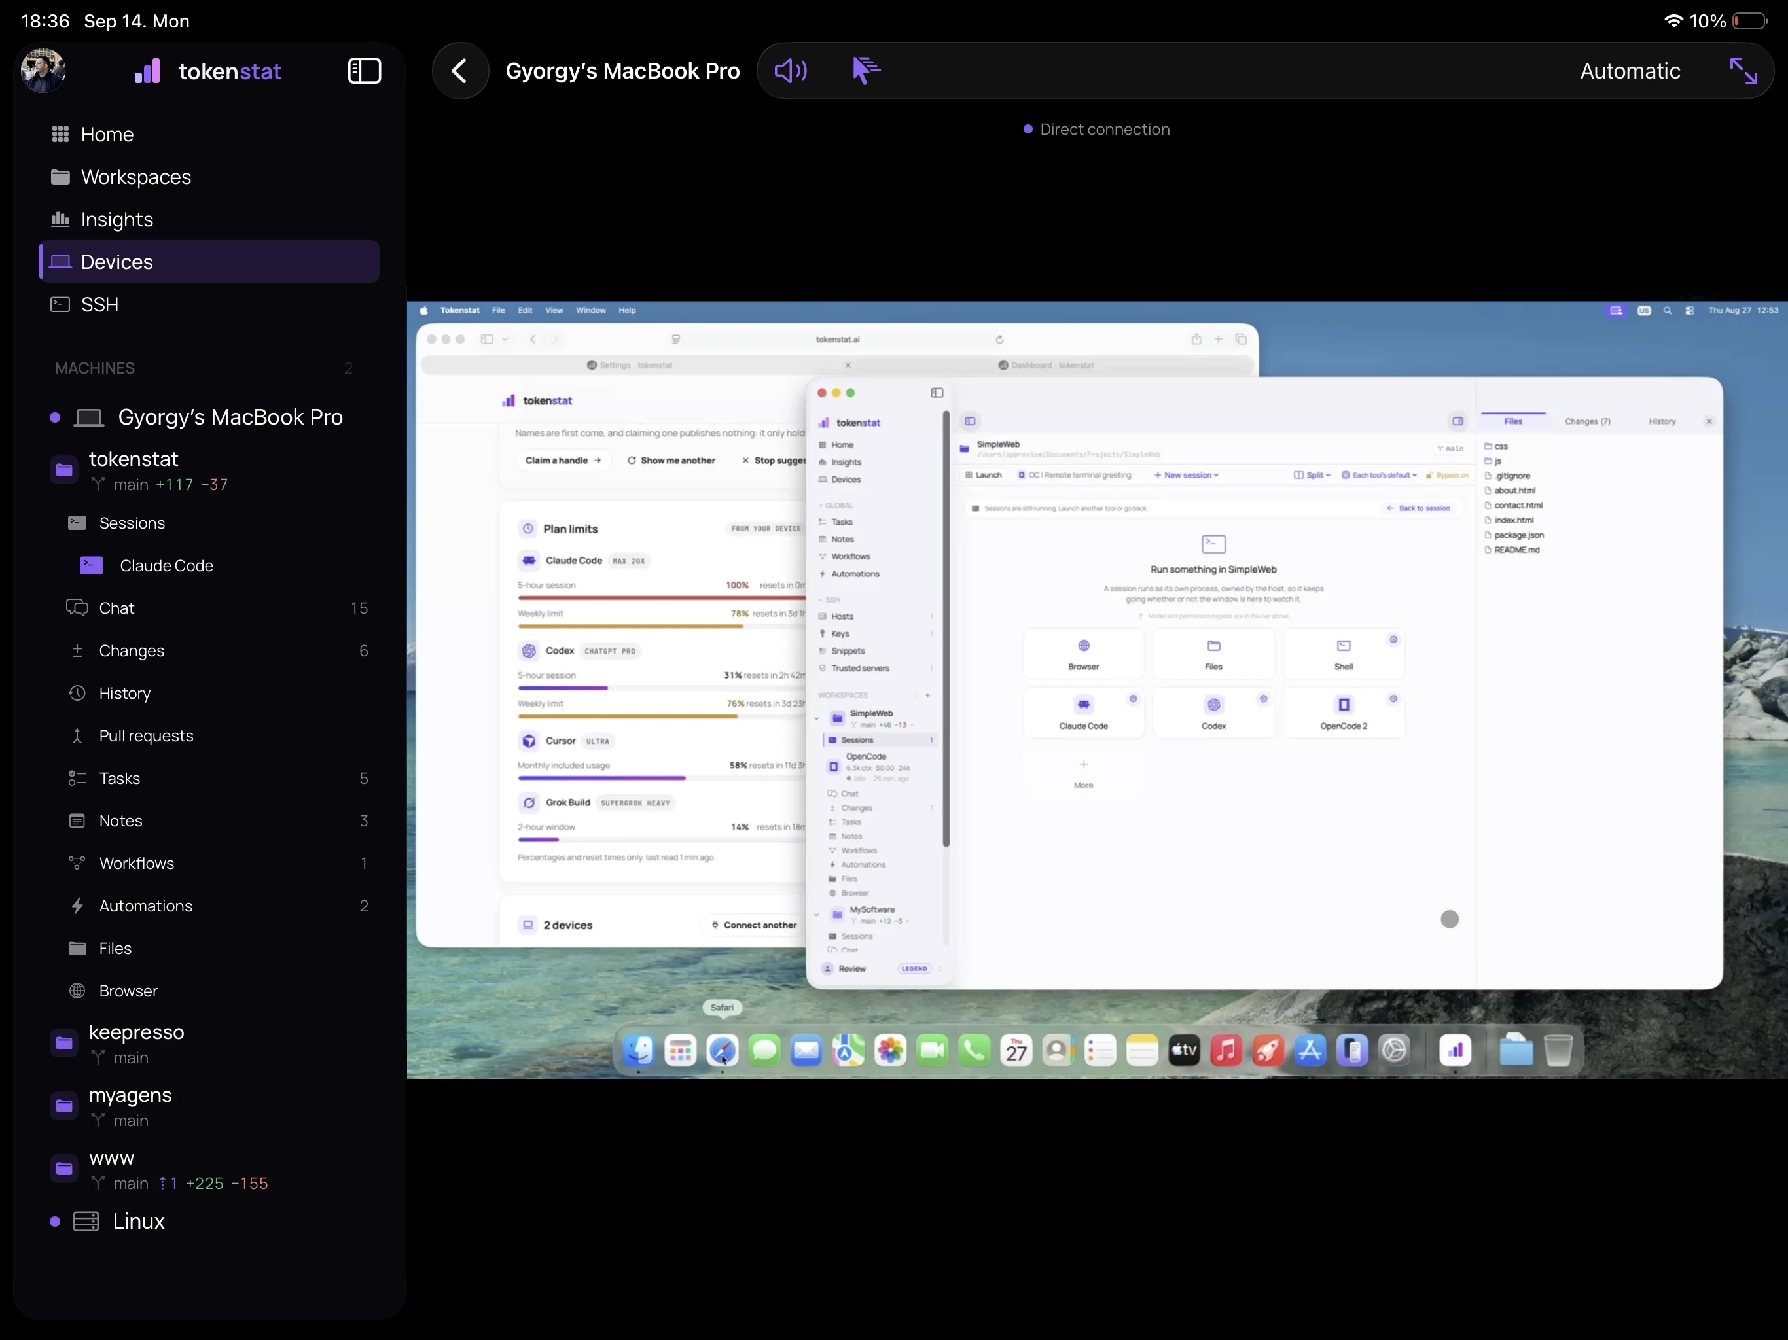Open Insights in the sidebar
The image size is (1788, 1340).
pos(209,220)
